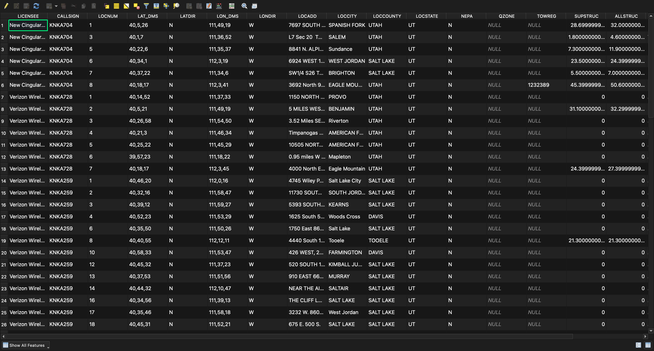Image resolution: width=654 pixels, height=351 pixels.
Task: Toggle dock attribute table
Action: pos(254,6)
